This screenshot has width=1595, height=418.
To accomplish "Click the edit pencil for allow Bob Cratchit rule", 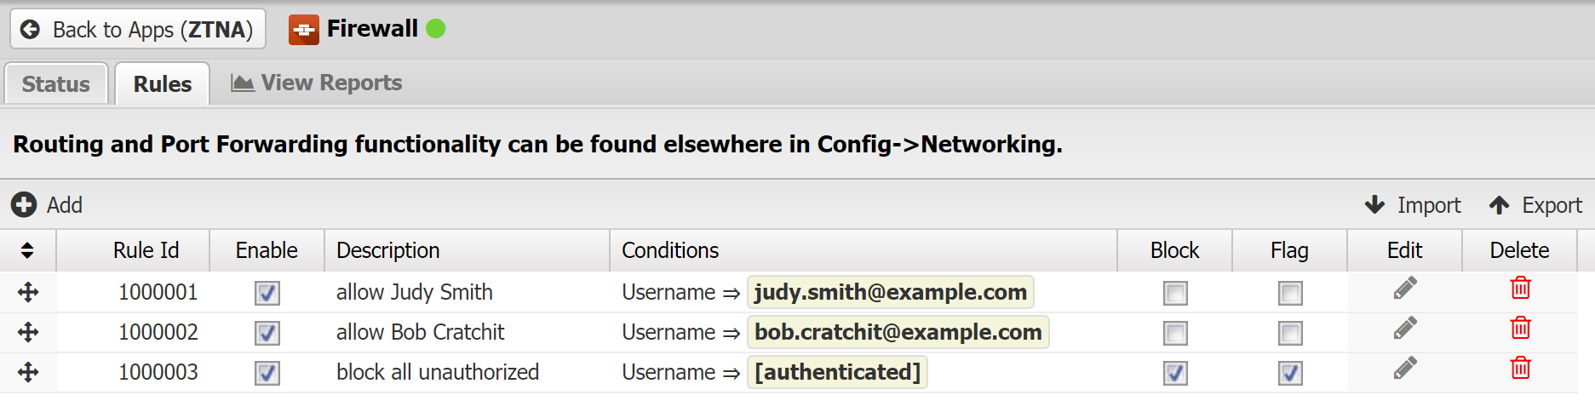I will [x=1405, y=329].
